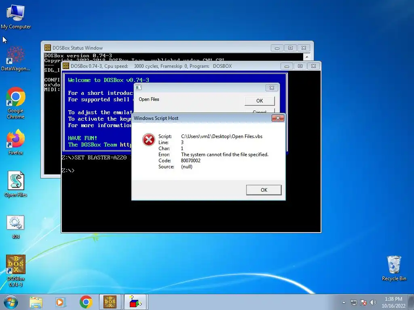Maximize the DOSBox 0.74-3 window
Image resolution: width=414 pixels, height=310 pixels.
300,66
